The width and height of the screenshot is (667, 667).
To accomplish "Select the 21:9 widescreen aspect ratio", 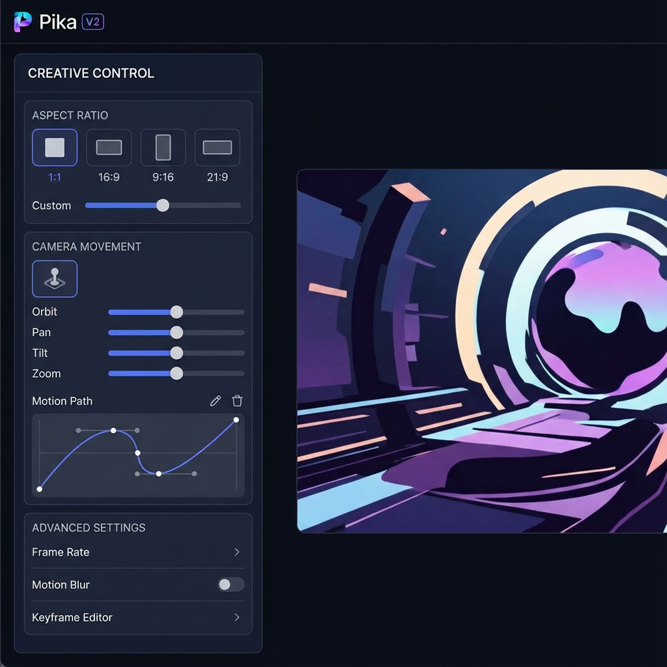I will tap(217, 147).
